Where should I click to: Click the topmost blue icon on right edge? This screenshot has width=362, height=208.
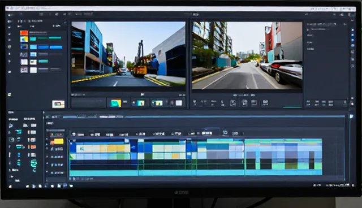tap(352, 30)
